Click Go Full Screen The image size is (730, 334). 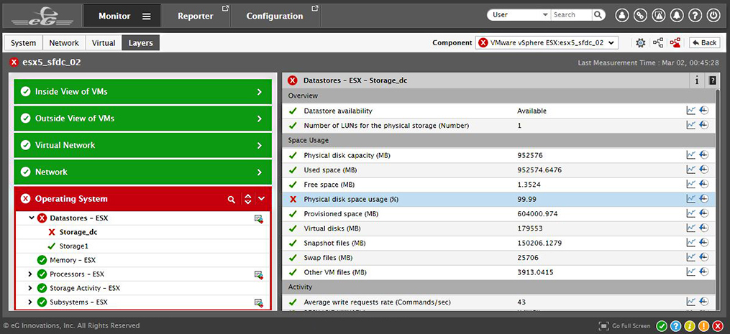click(624, 326)
